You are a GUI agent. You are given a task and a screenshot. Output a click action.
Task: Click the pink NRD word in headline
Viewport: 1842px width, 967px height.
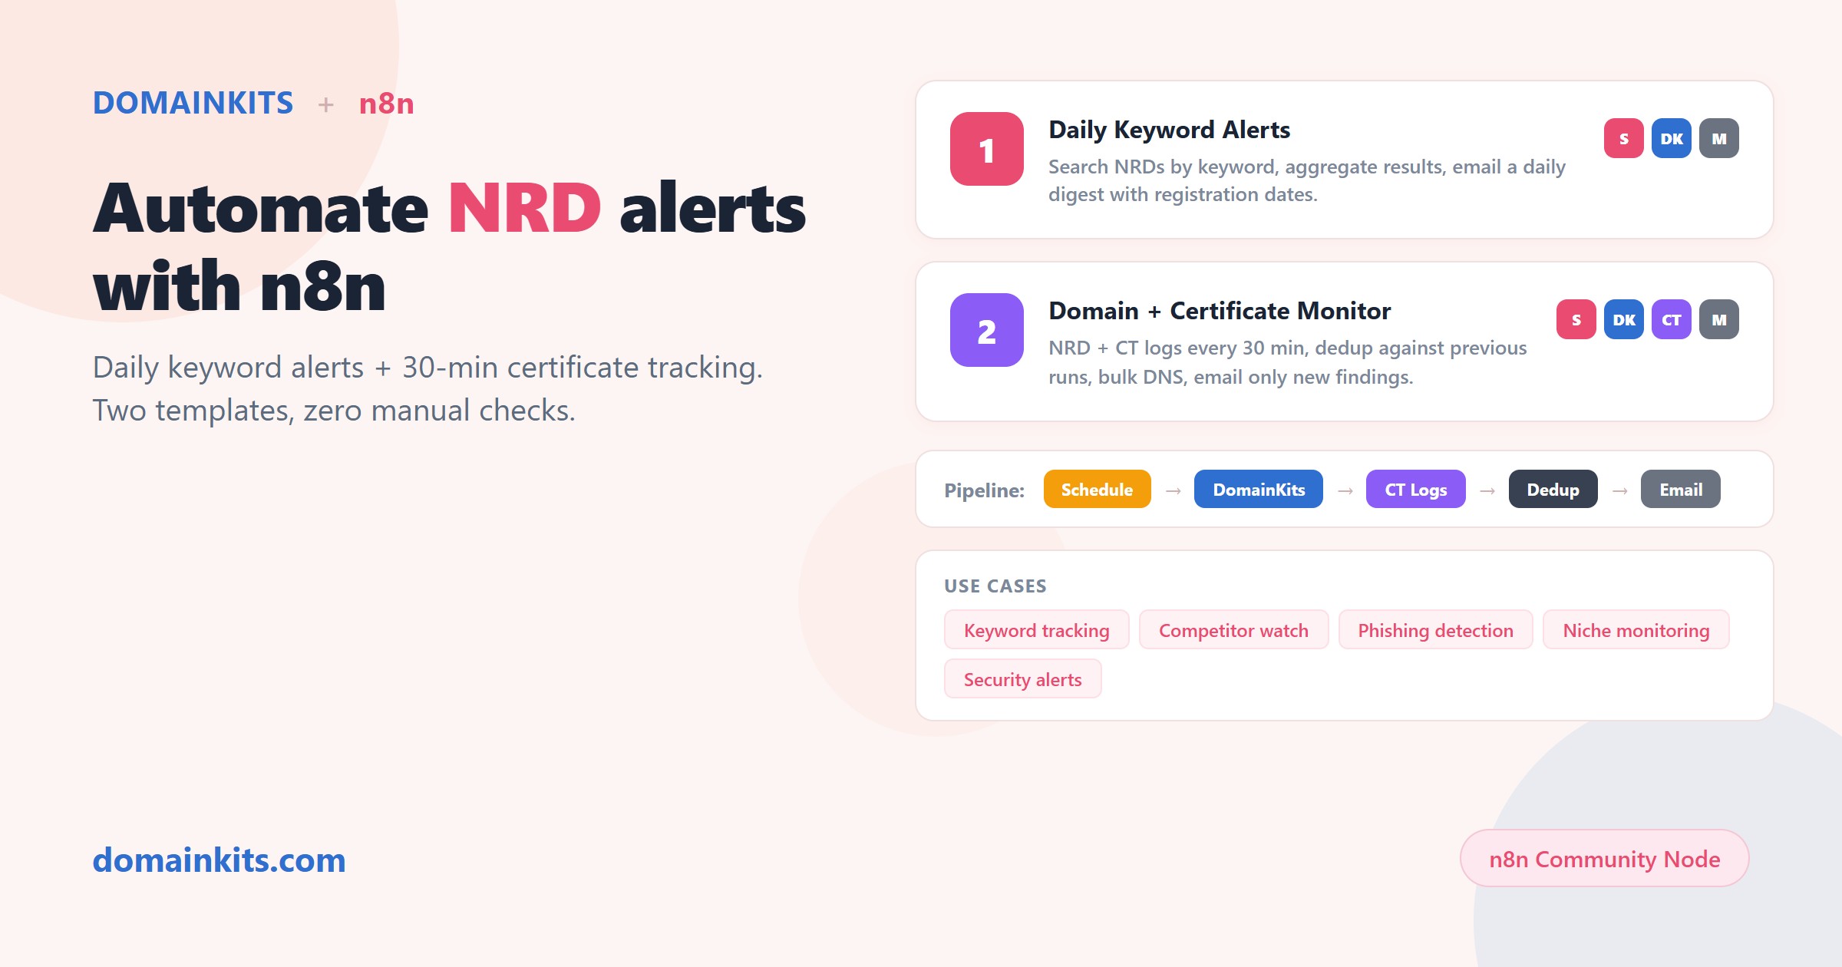(x=524, y=209)
